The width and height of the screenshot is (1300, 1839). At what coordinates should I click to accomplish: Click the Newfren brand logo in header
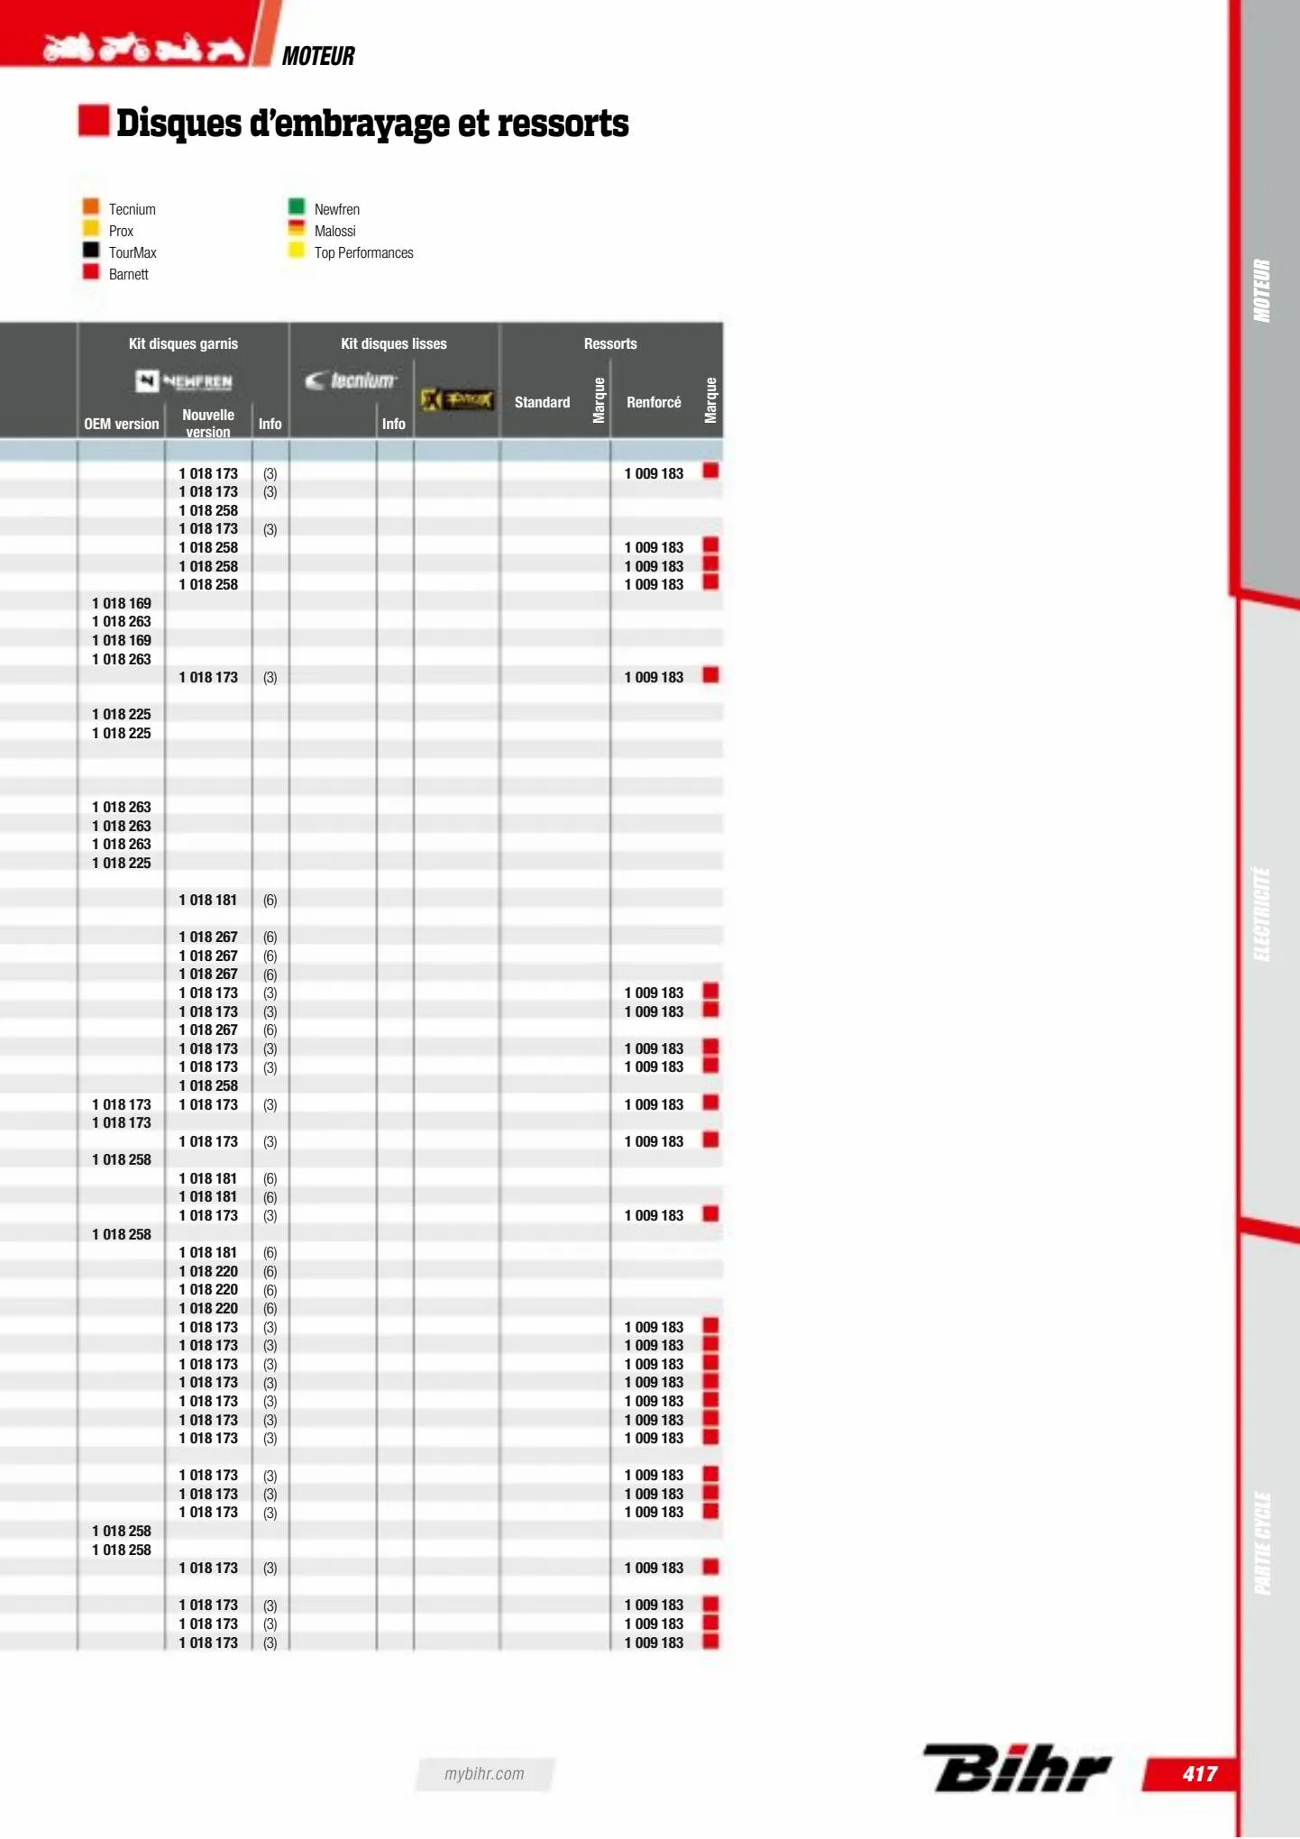pos(184,381)
